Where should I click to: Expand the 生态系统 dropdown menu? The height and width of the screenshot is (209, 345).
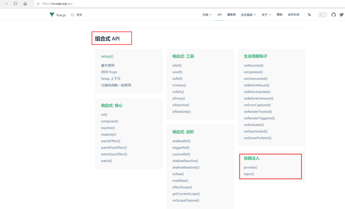[x=248, y=15]
